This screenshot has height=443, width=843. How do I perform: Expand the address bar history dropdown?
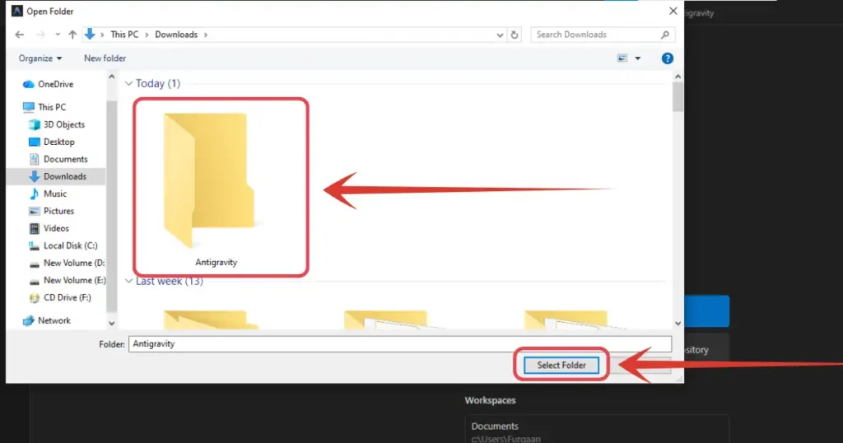[x=500, y=35]
